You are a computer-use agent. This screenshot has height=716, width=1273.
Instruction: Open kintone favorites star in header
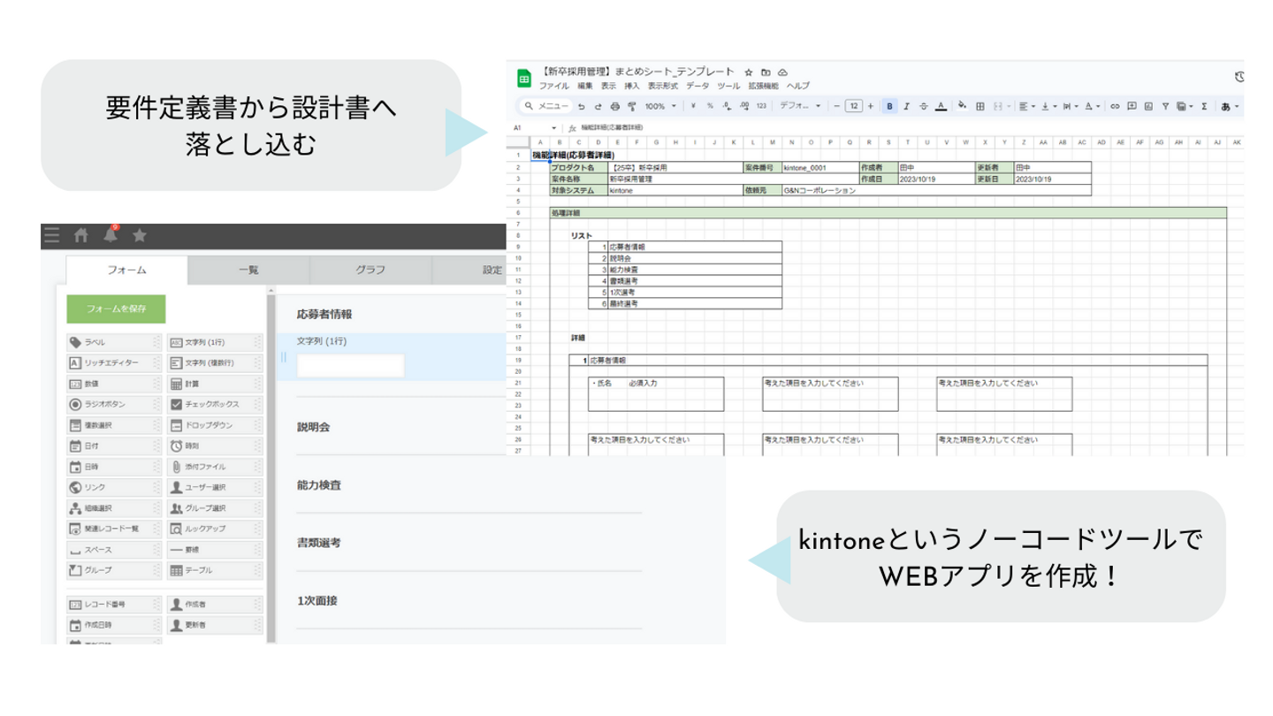140,235
